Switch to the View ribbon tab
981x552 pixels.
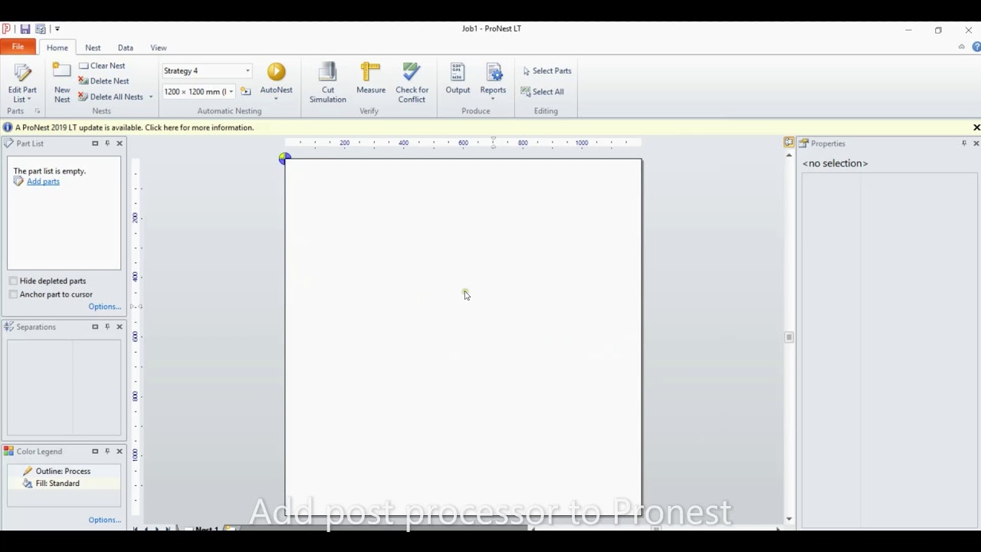[158, 48]
